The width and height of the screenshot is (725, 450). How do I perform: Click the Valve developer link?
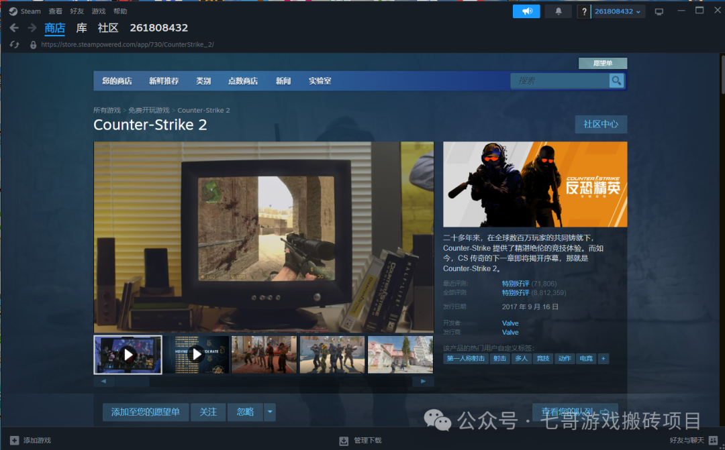pyautogui.click(x=510, y=323)
